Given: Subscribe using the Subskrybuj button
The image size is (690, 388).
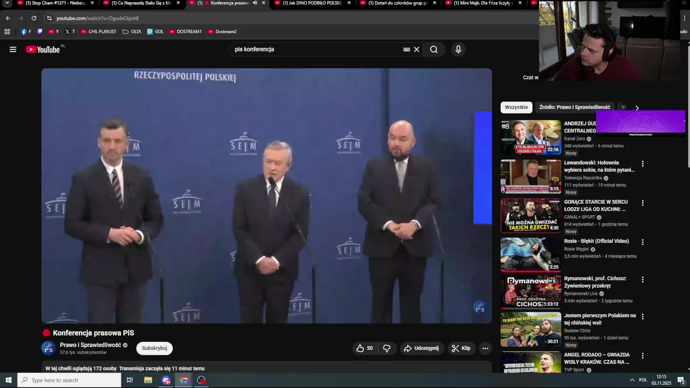Looking at the screenshot, I should click(x=154, y=348).
